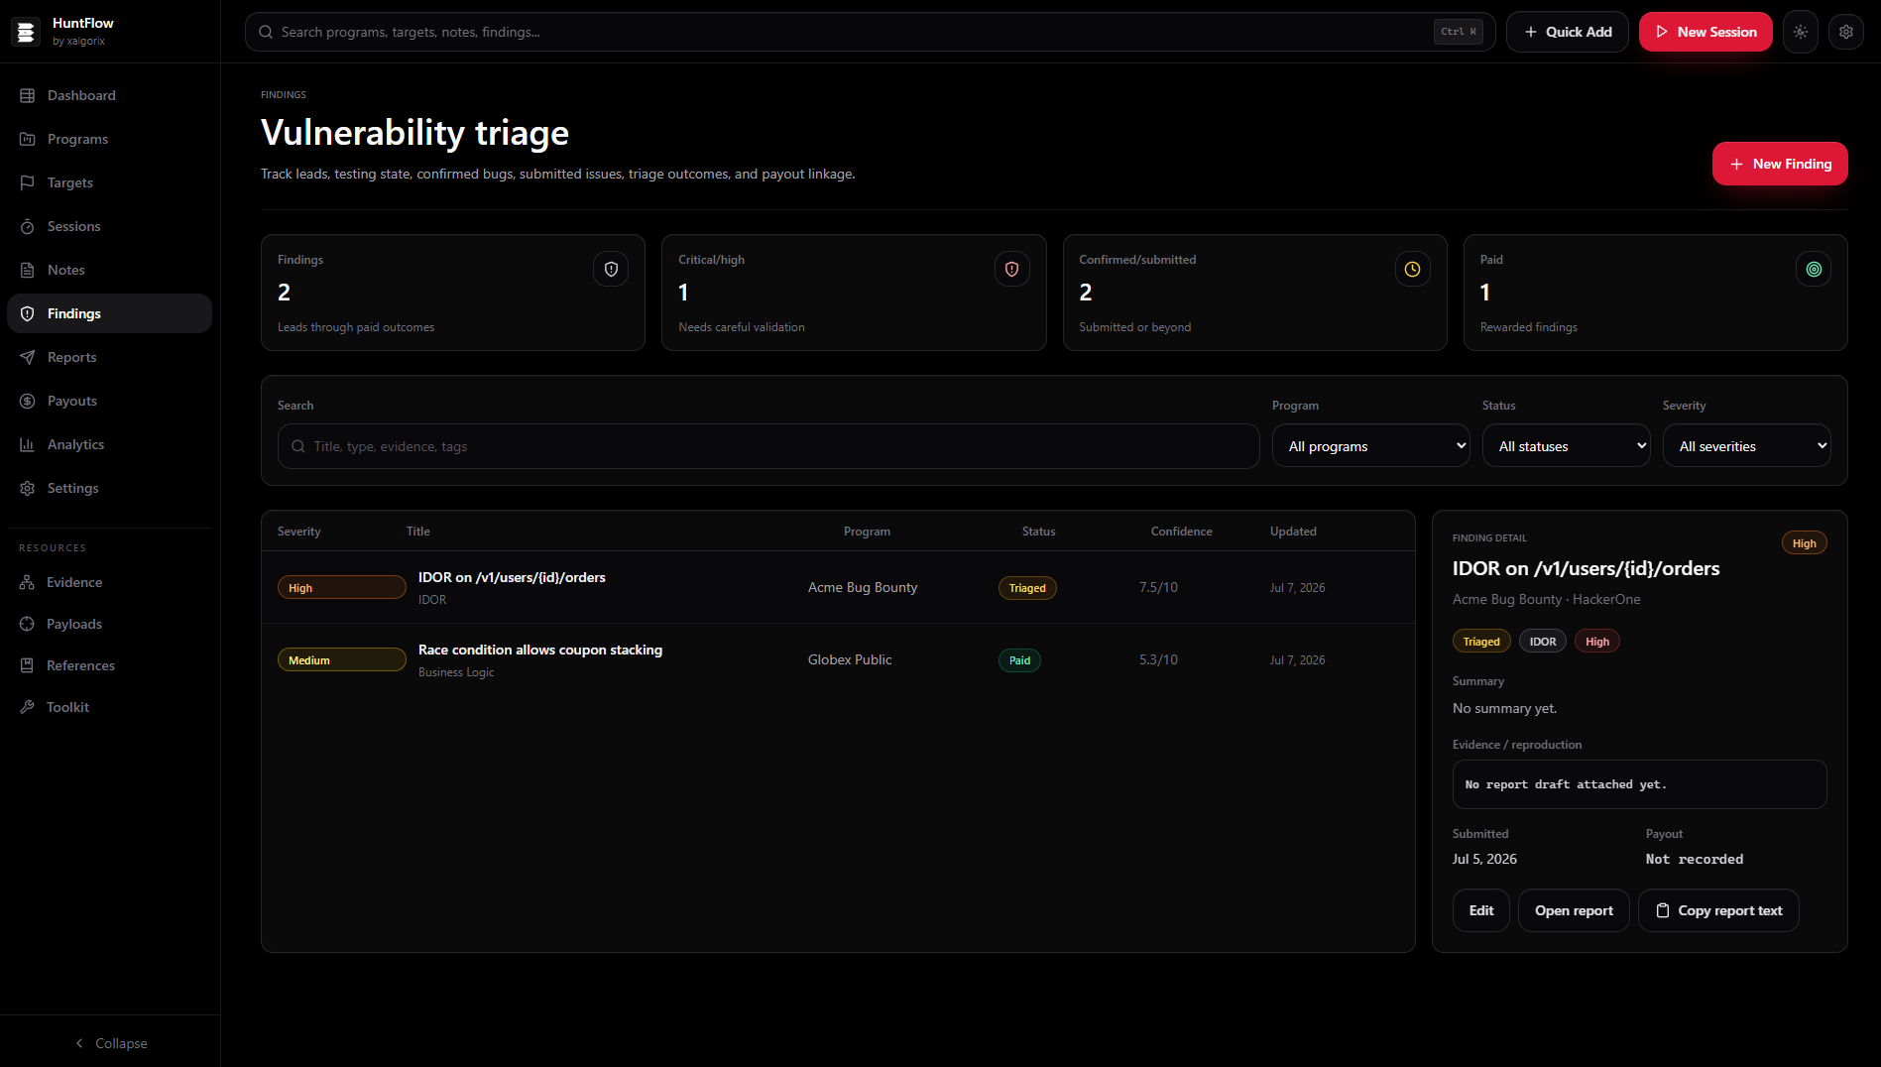Copy report text to clipboard

pyautogui.click(x=1718, y=910)
